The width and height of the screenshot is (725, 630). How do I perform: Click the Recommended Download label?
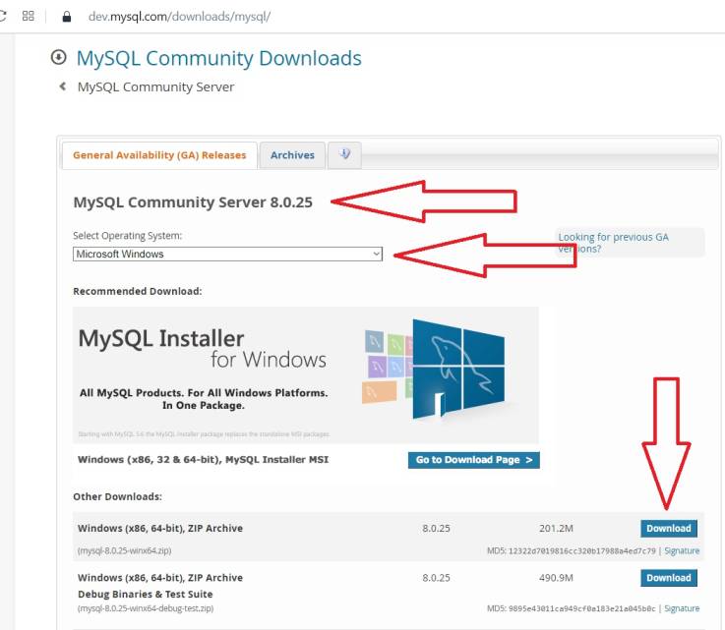(138, 292)
